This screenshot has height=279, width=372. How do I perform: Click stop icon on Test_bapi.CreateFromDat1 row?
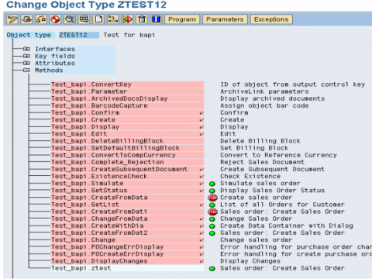click(x=212, y=212)
